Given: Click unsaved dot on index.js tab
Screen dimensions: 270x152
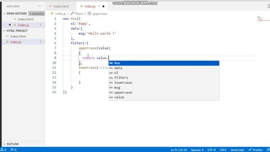Looking at the screenshot, I should [x=103, y=6].
